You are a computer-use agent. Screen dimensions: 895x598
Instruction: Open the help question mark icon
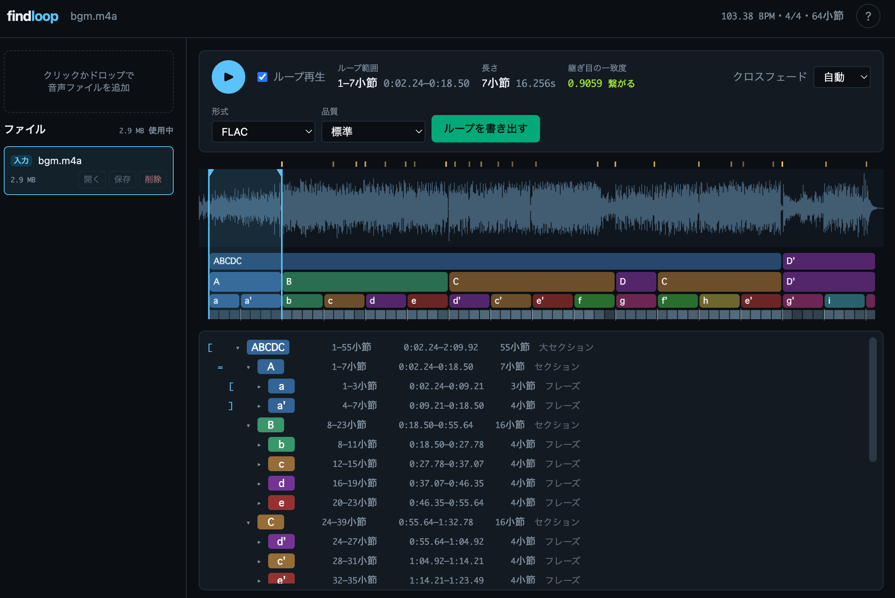868,16
